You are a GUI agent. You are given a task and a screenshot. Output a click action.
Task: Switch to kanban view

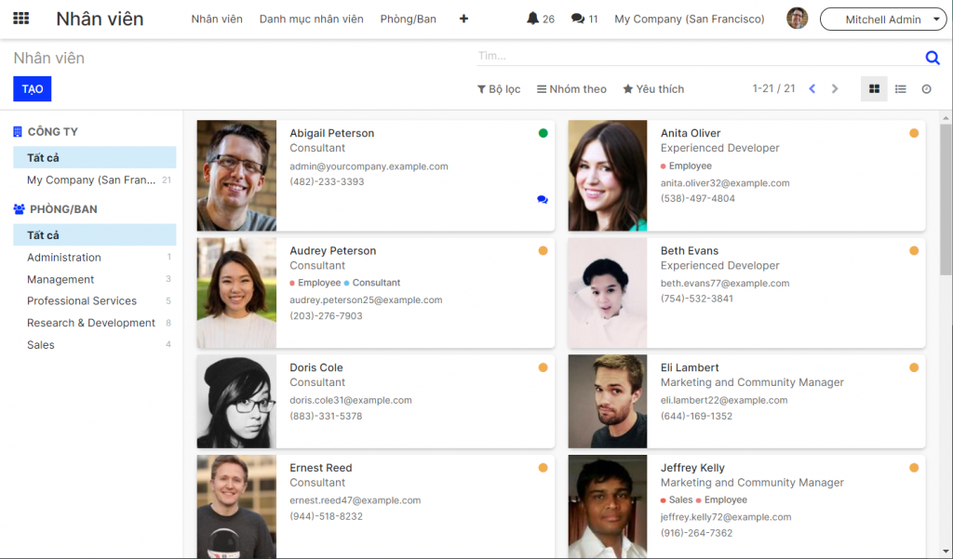tap(874, 88)
